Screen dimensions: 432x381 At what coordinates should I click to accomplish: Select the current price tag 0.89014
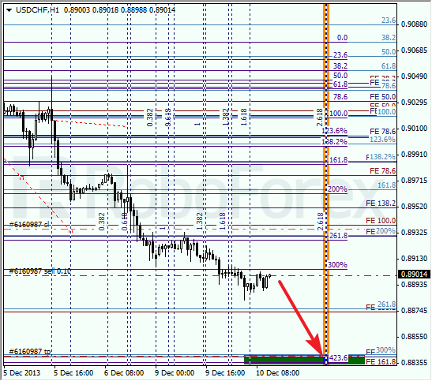coord(414,275)
